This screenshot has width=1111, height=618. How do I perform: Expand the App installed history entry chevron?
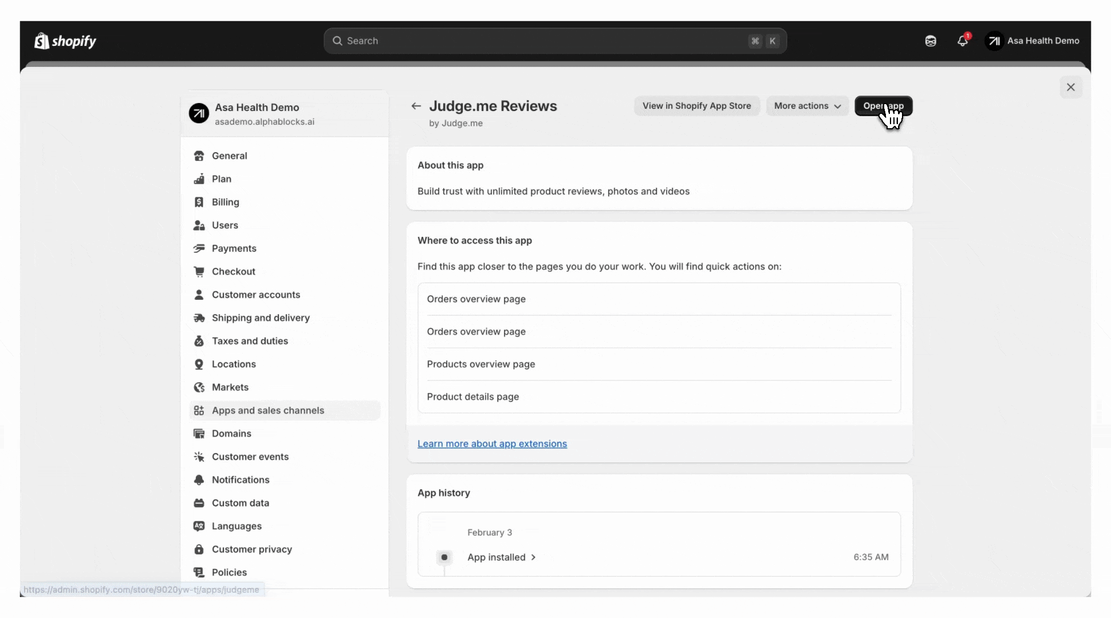tap(533, 557)
